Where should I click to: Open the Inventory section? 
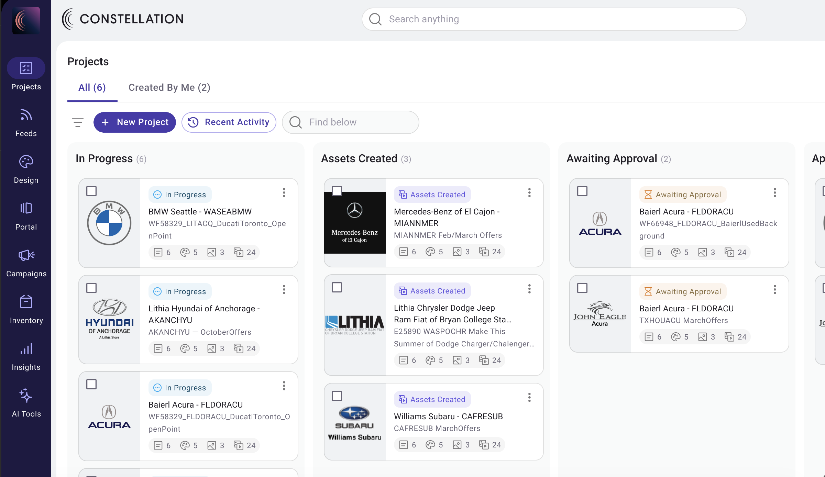click(26, 309)
